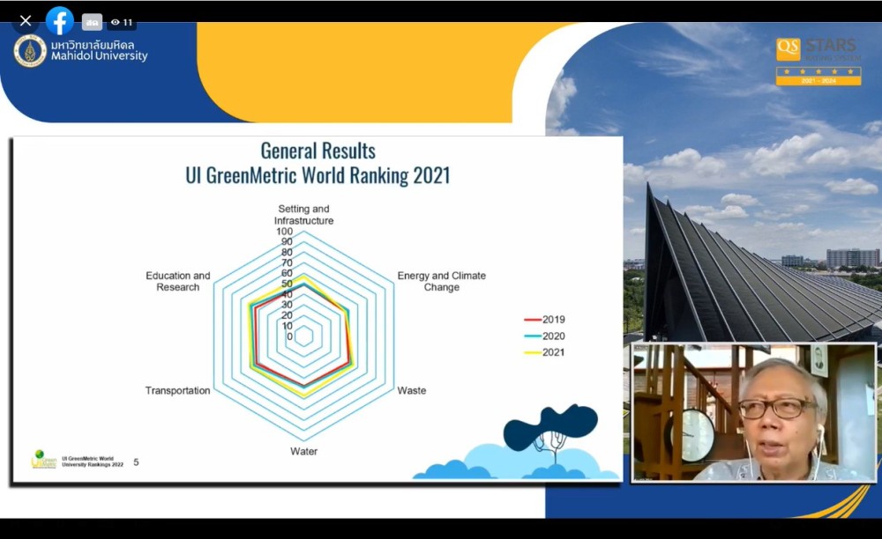Screen dimensions: 882x539
Task: Click the Waste axis label
Action: [411, 390]
